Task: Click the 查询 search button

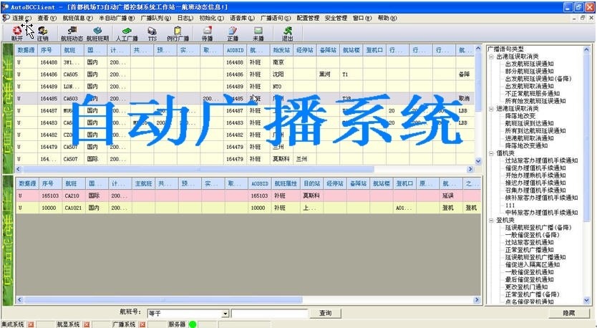Action: [326, 314]
